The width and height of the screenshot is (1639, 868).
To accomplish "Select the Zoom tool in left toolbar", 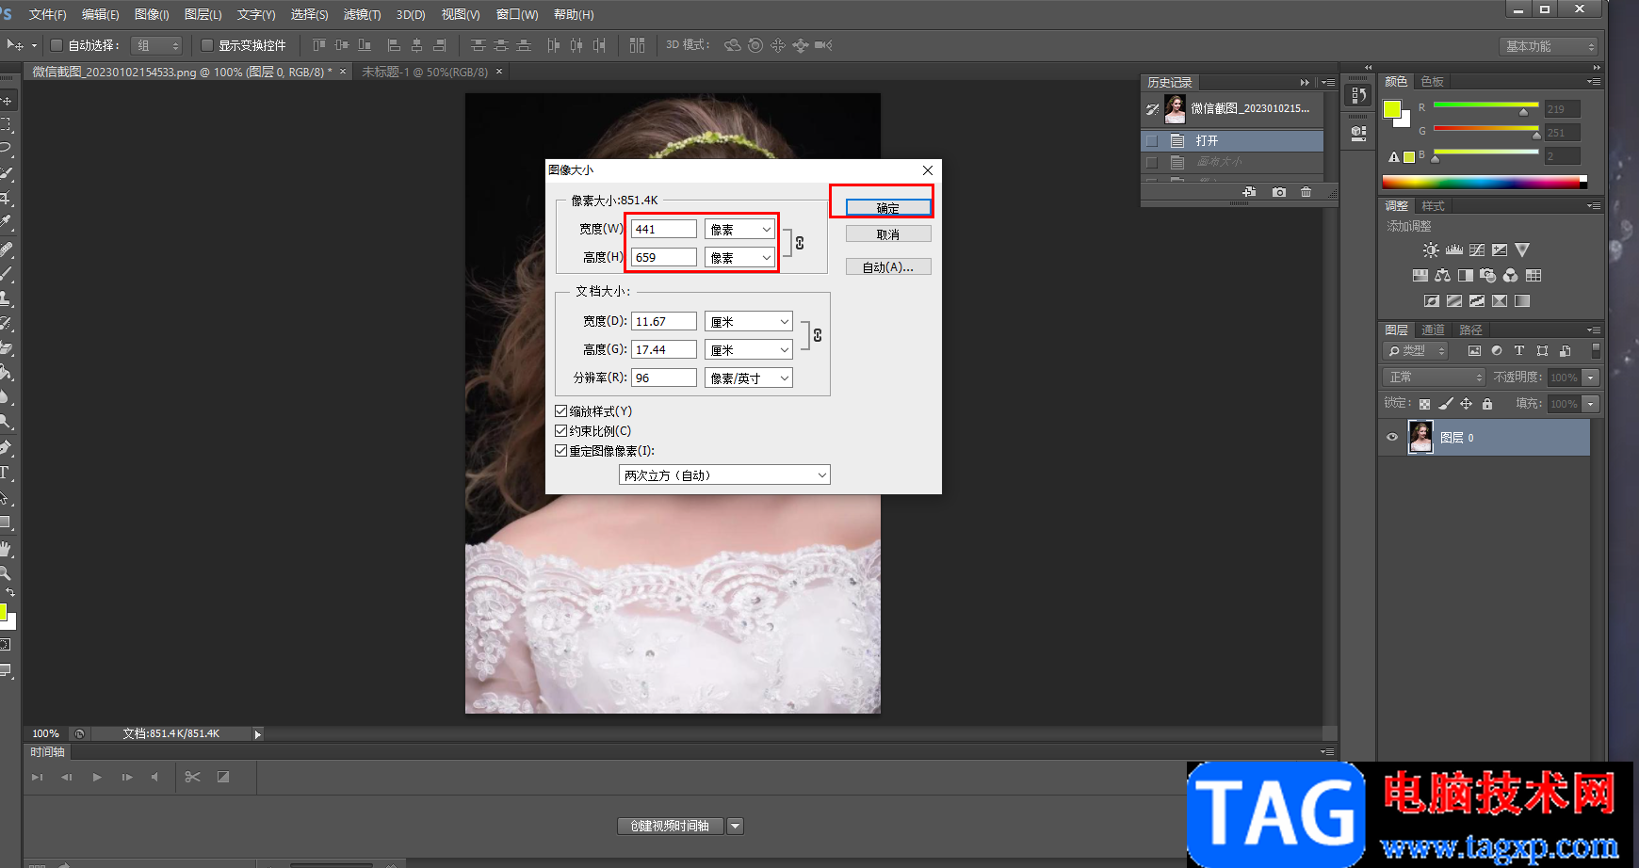I will [x=6, y=572].
